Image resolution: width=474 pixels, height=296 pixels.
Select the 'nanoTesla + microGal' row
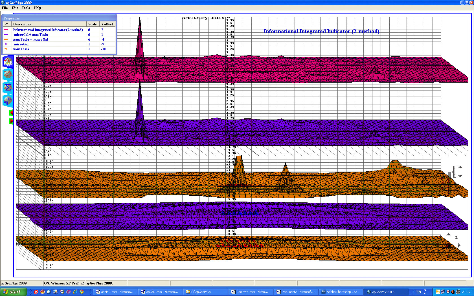coord(30,39)
